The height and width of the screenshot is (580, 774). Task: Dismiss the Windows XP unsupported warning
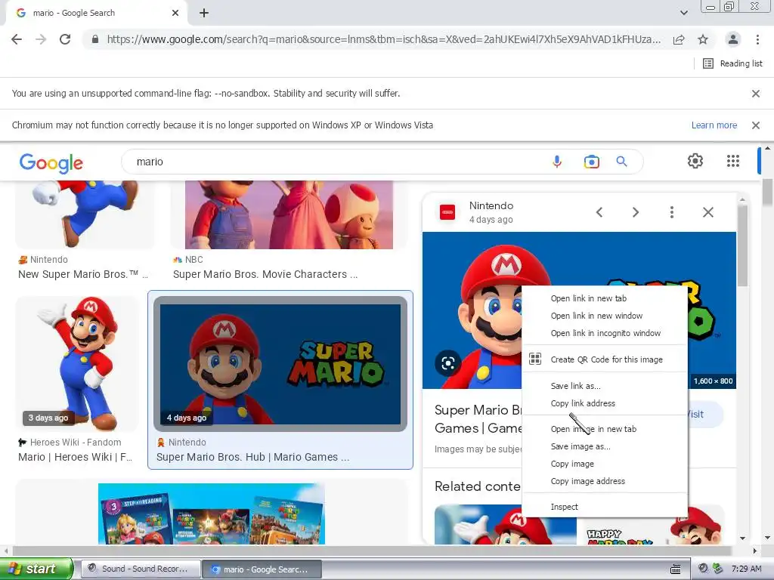click(x=755, y=125)
